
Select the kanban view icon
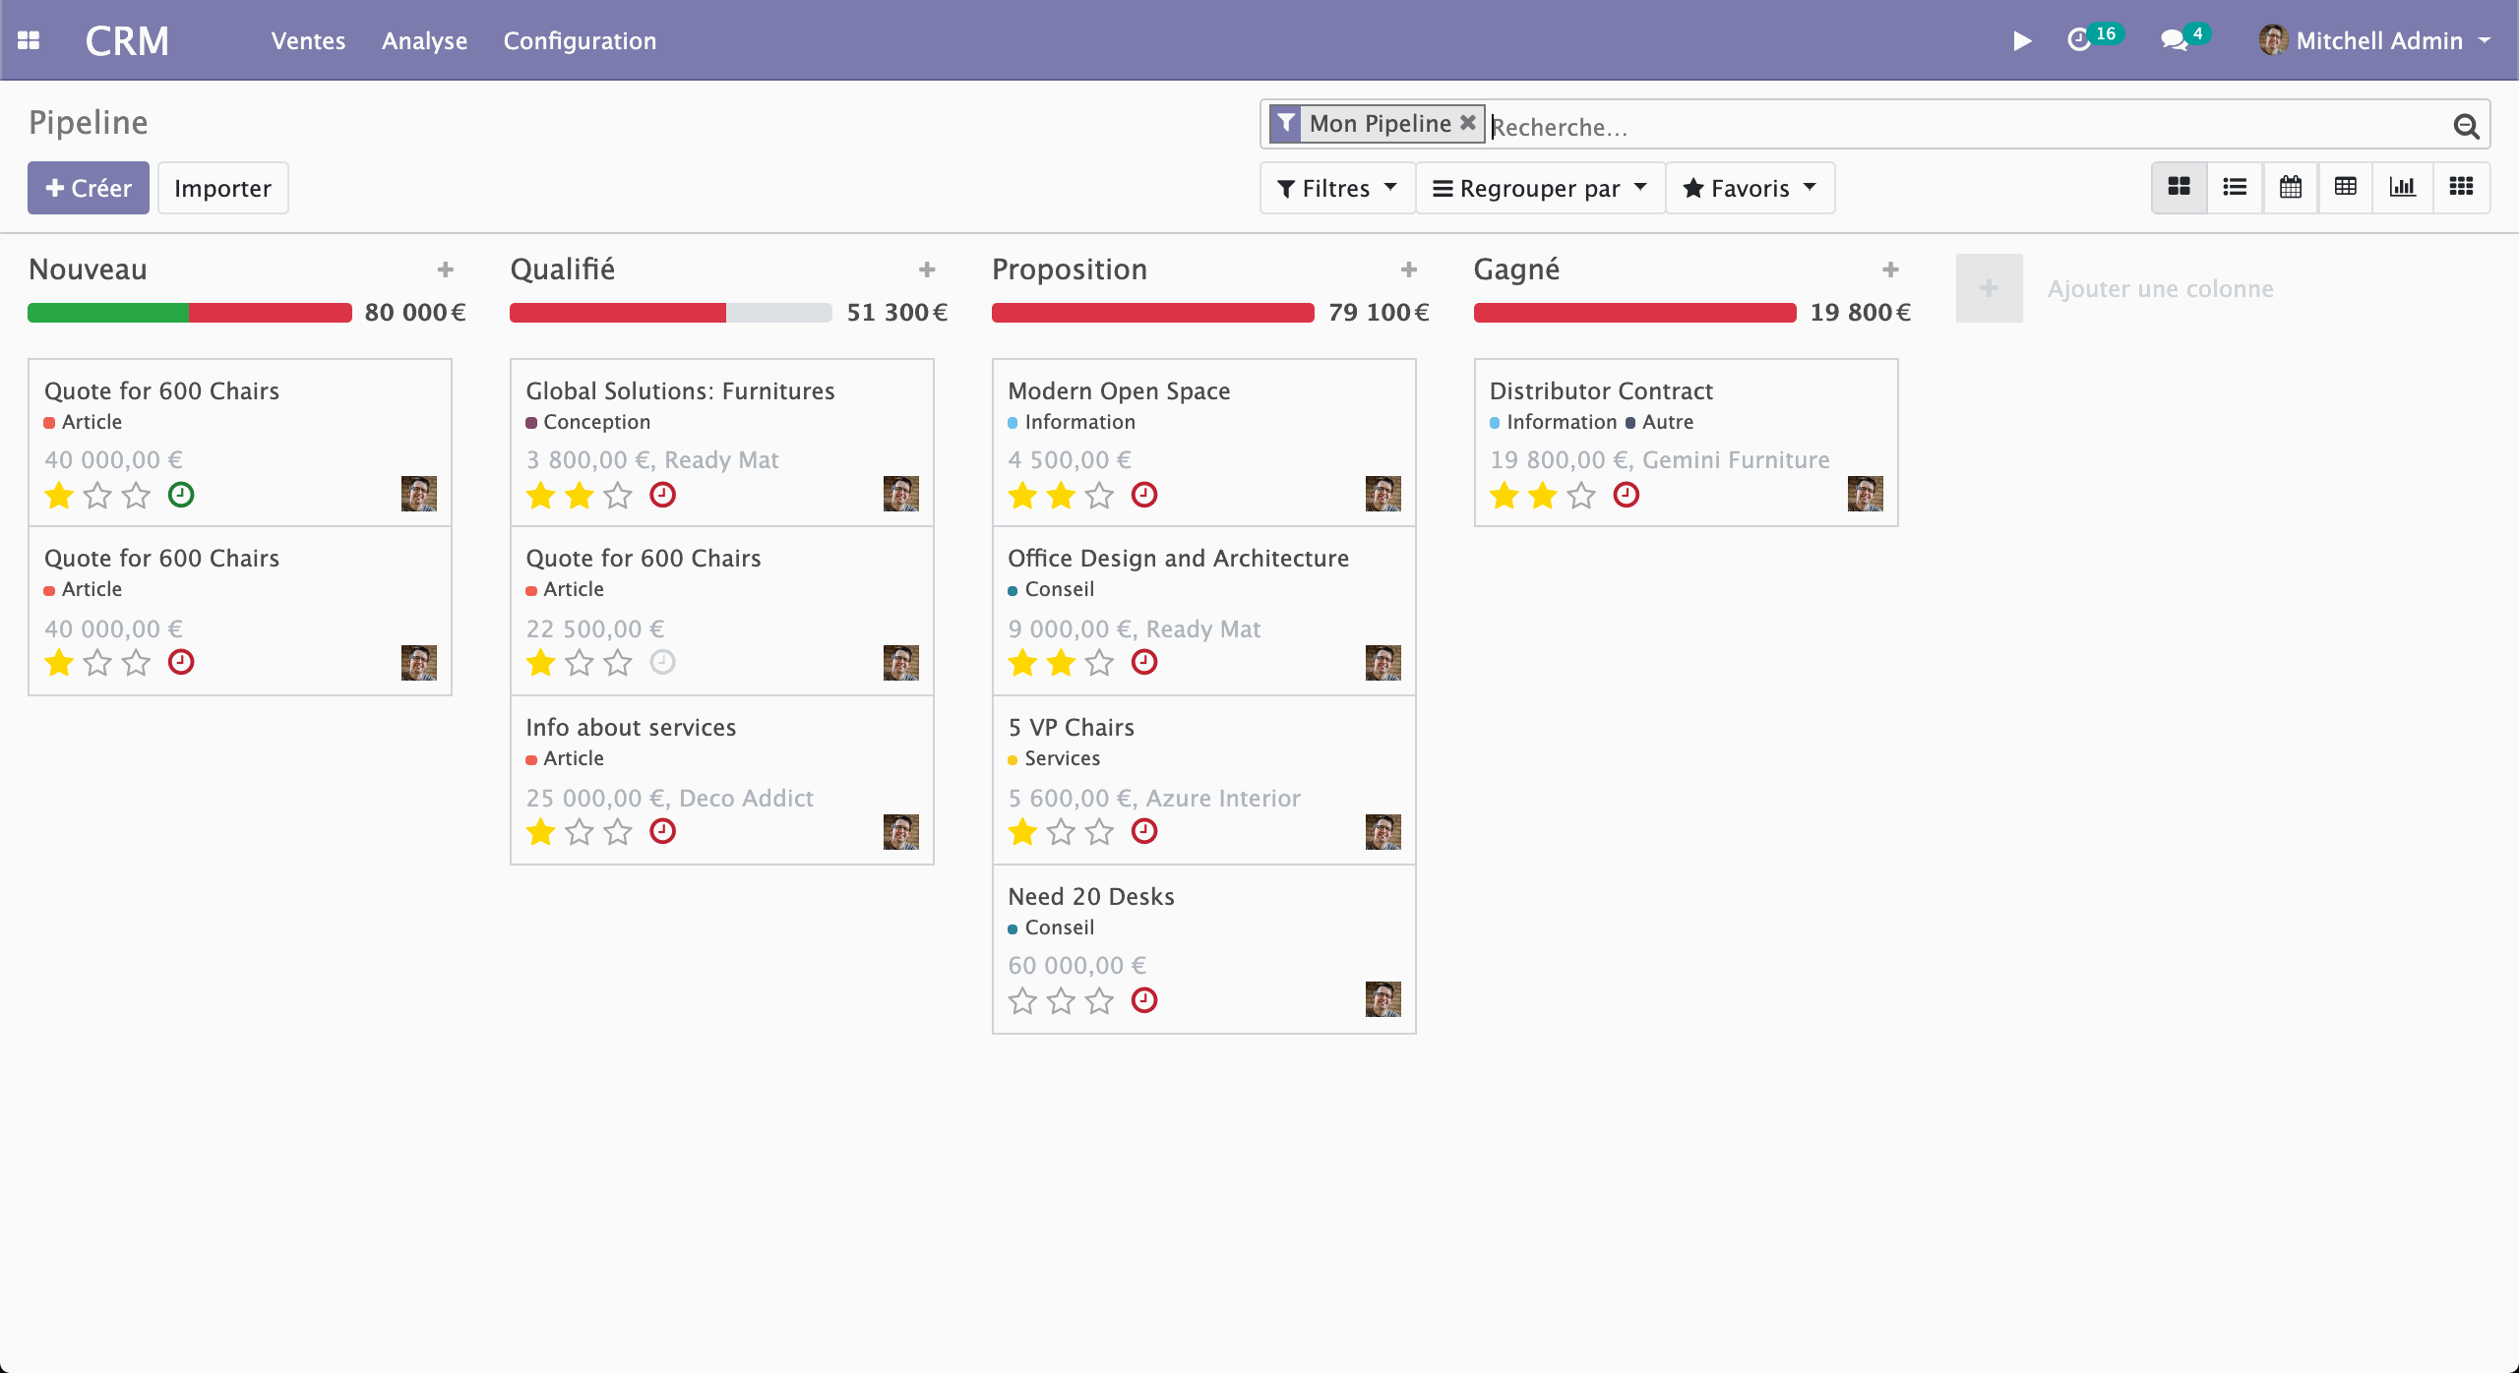(2180, 187)
